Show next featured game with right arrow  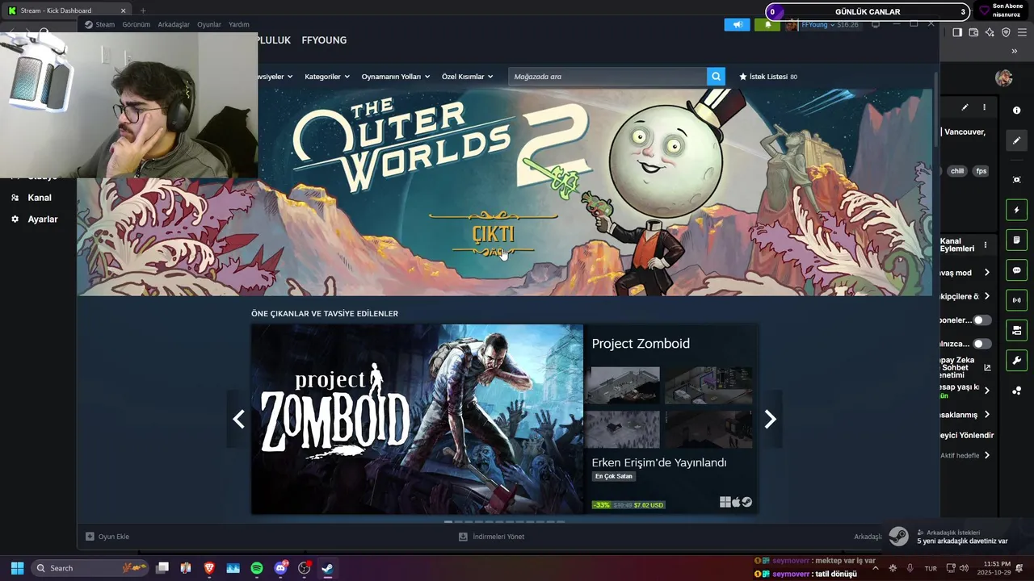[770, 419]
